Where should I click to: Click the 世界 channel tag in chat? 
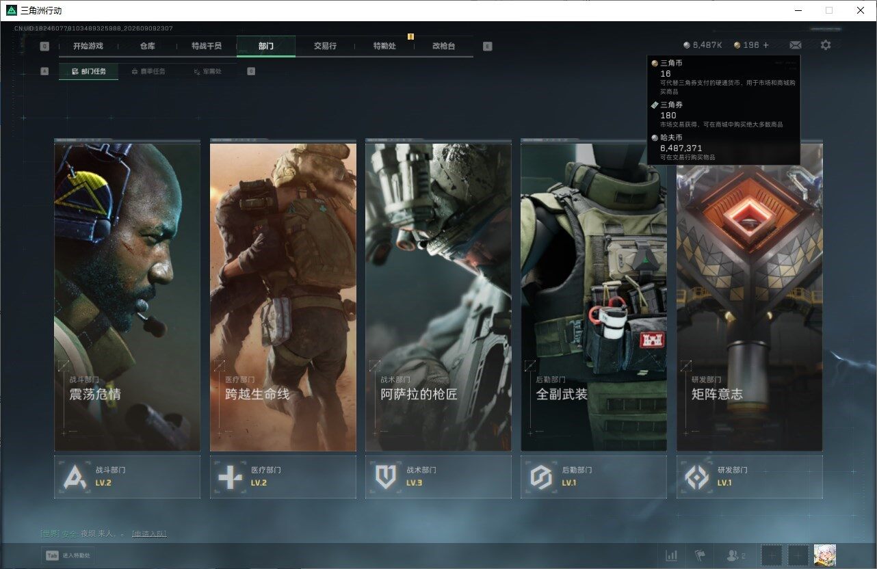coord(50,534)
